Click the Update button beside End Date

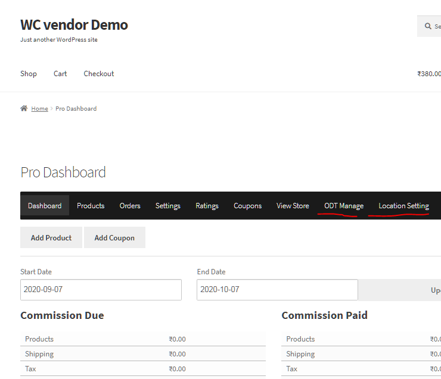[x=400, y=290]
